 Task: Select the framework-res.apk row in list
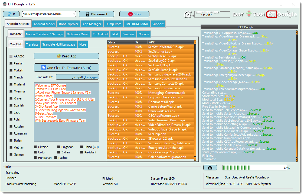click(151, 111)
